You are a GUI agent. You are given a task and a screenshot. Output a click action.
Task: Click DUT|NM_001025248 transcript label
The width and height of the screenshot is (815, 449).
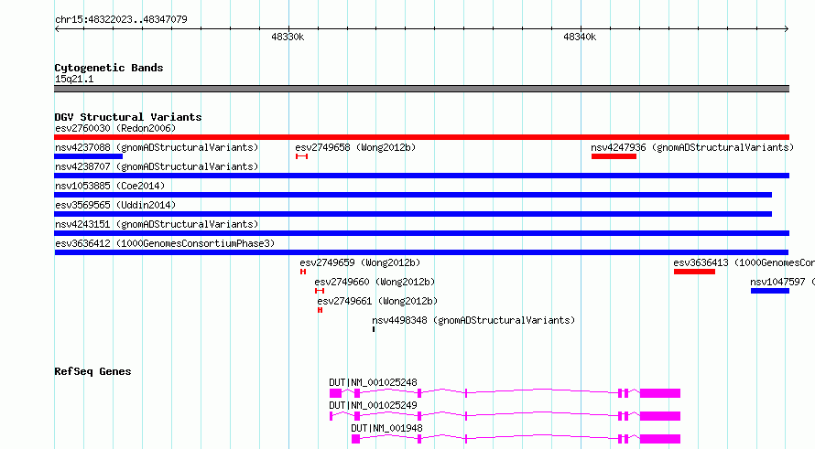pos(374,382)
